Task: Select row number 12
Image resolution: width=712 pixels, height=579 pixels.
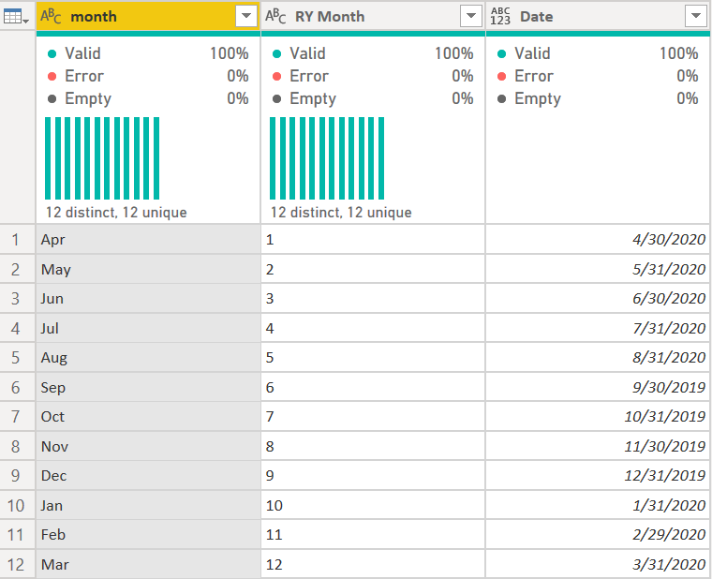Action: (x=17, y=564)
